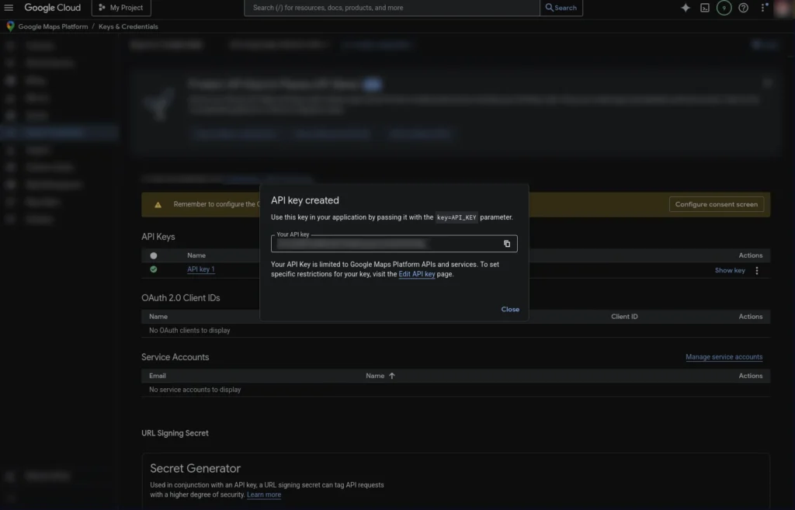Open the notifications counter badge

point(724,8)
